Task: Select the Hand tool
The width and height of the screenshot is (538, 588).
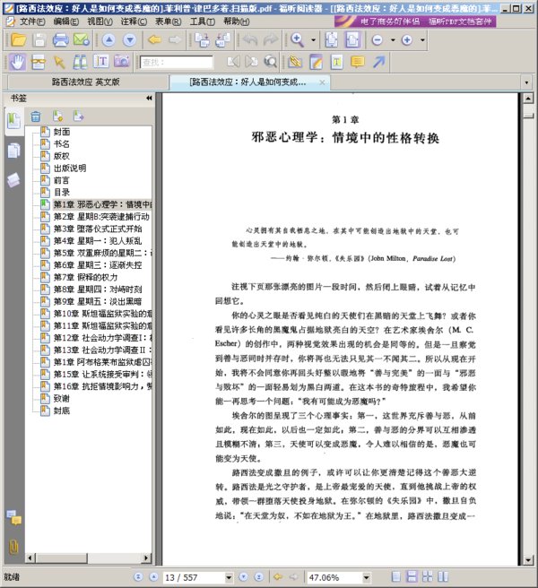Action: click(x=17, y=62)
